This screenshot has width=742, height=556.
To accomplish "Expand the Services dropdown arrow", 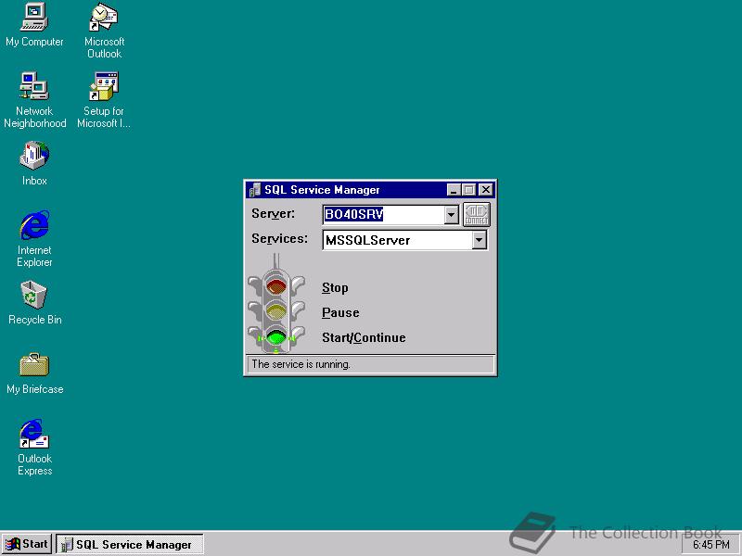I will [479, 240].
